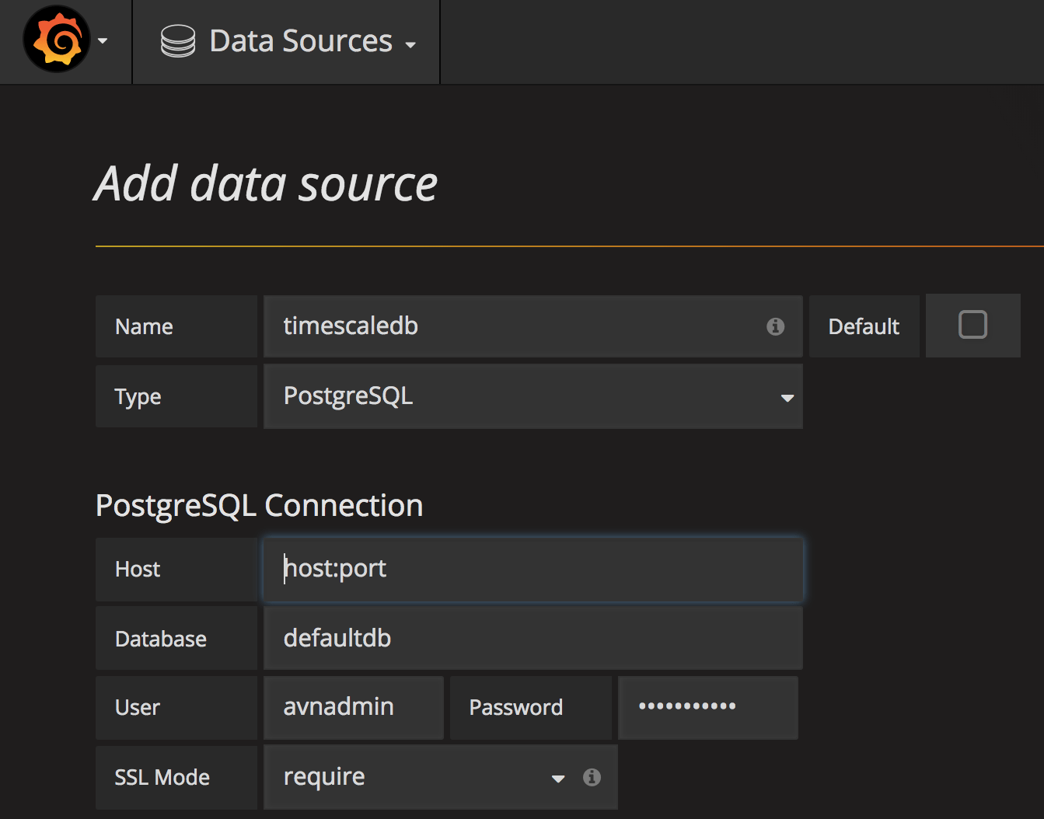
Task: Click the User field containing avnadmin
Action: tap(354, 707)
